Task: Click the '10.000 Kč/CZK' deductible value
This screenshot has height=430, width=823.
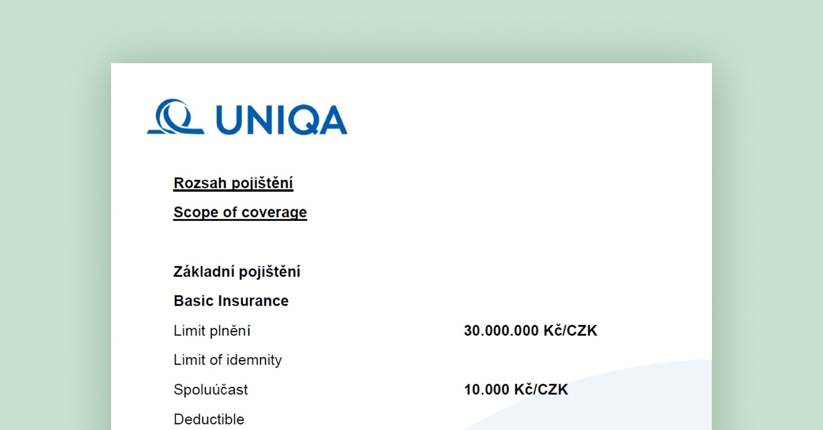Action: pyautogui.click(x=516, y=389)
